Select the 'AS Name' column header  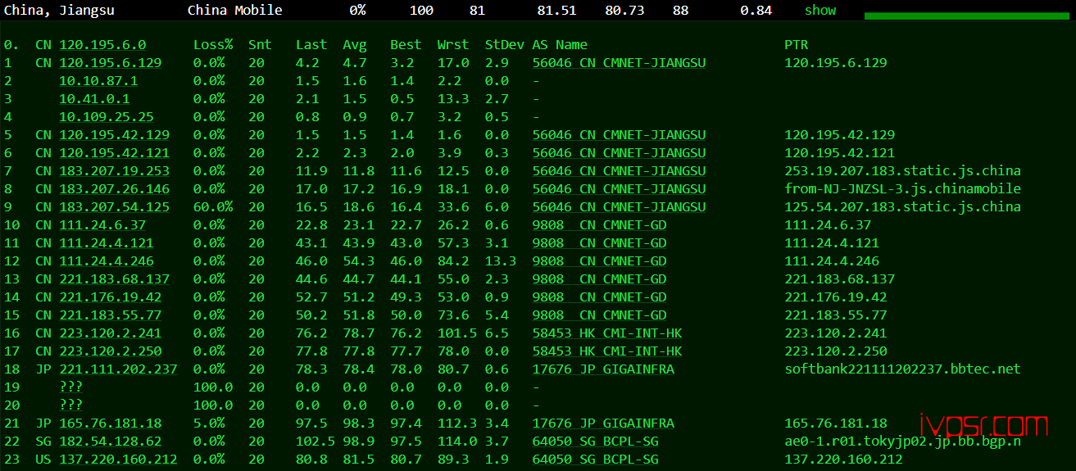[x=560, y=45]
